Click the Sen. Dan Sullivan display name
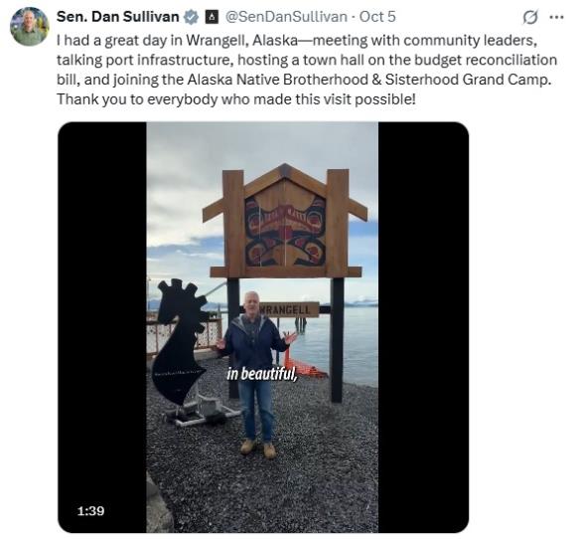Image resolution: width=576 pixels, height=539 pixels. point(117,17)
